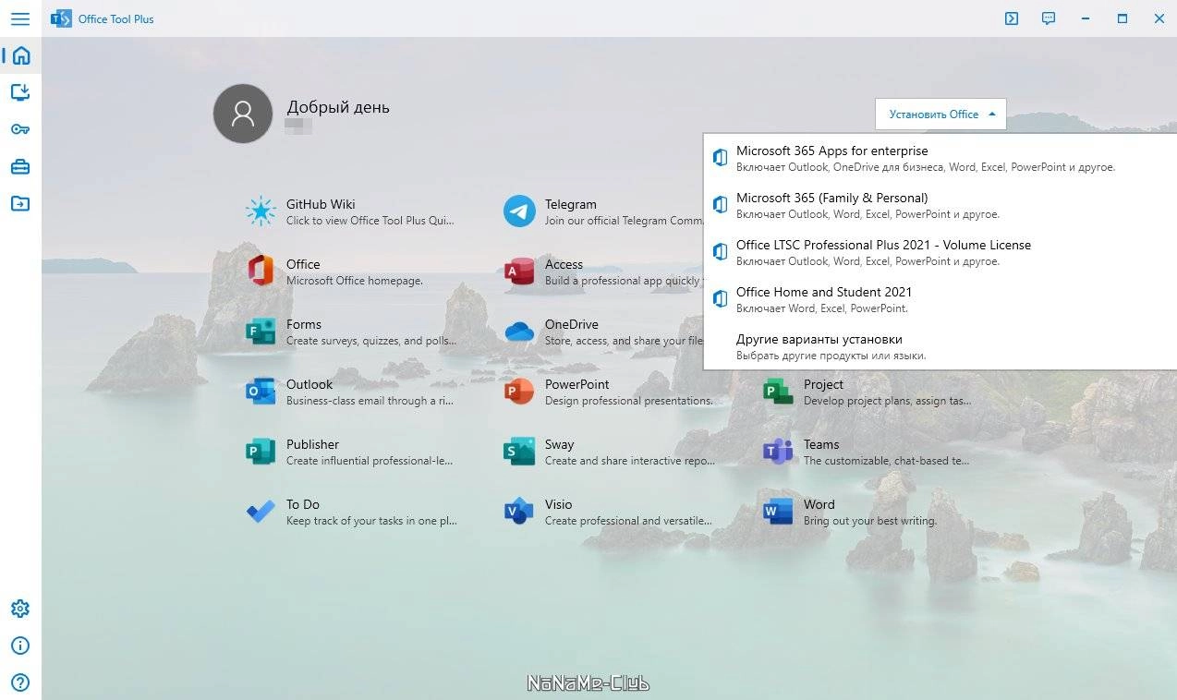The width and height of the screenshot is (1177, 700).
Task: Choose Другие варианты установки
Action: pos(940,346)
